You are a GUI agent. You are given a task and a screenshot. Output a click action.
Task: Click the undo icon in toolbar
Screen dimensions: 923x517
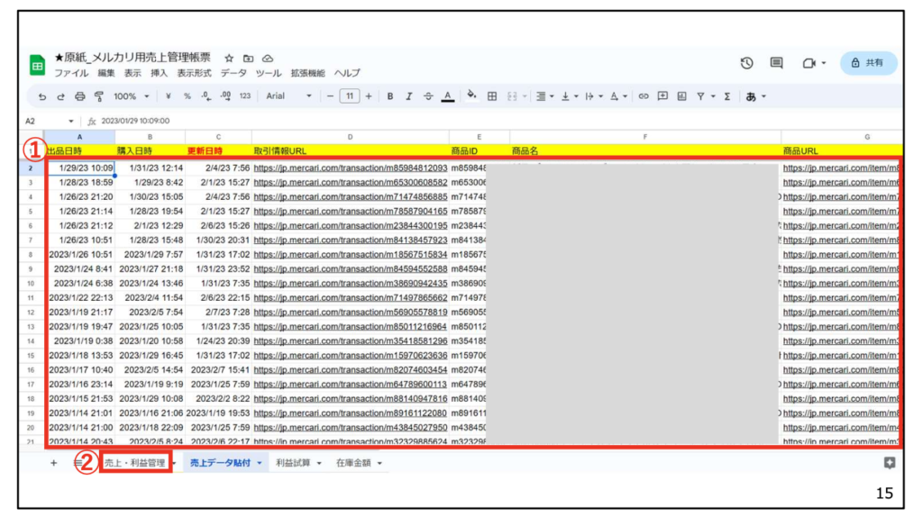(42, 96)
